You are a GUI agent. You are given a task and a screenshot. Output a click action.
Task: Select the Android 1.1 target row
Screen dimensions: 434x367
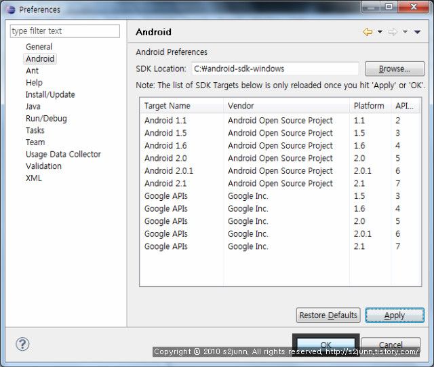coord(280,121)
